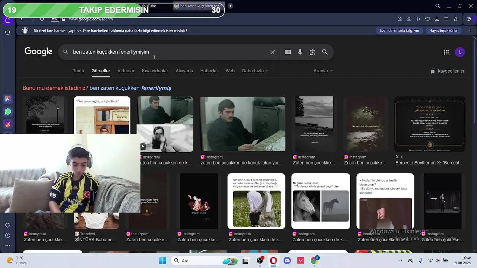477x268 pixels.
Task: Open the large man reading letter thumbnail
Action: point(243,124)
